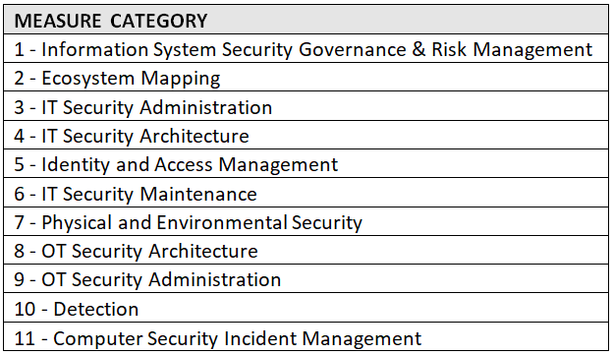
Task: Click the IT Security Administration row
Action: tap(306, 106)
